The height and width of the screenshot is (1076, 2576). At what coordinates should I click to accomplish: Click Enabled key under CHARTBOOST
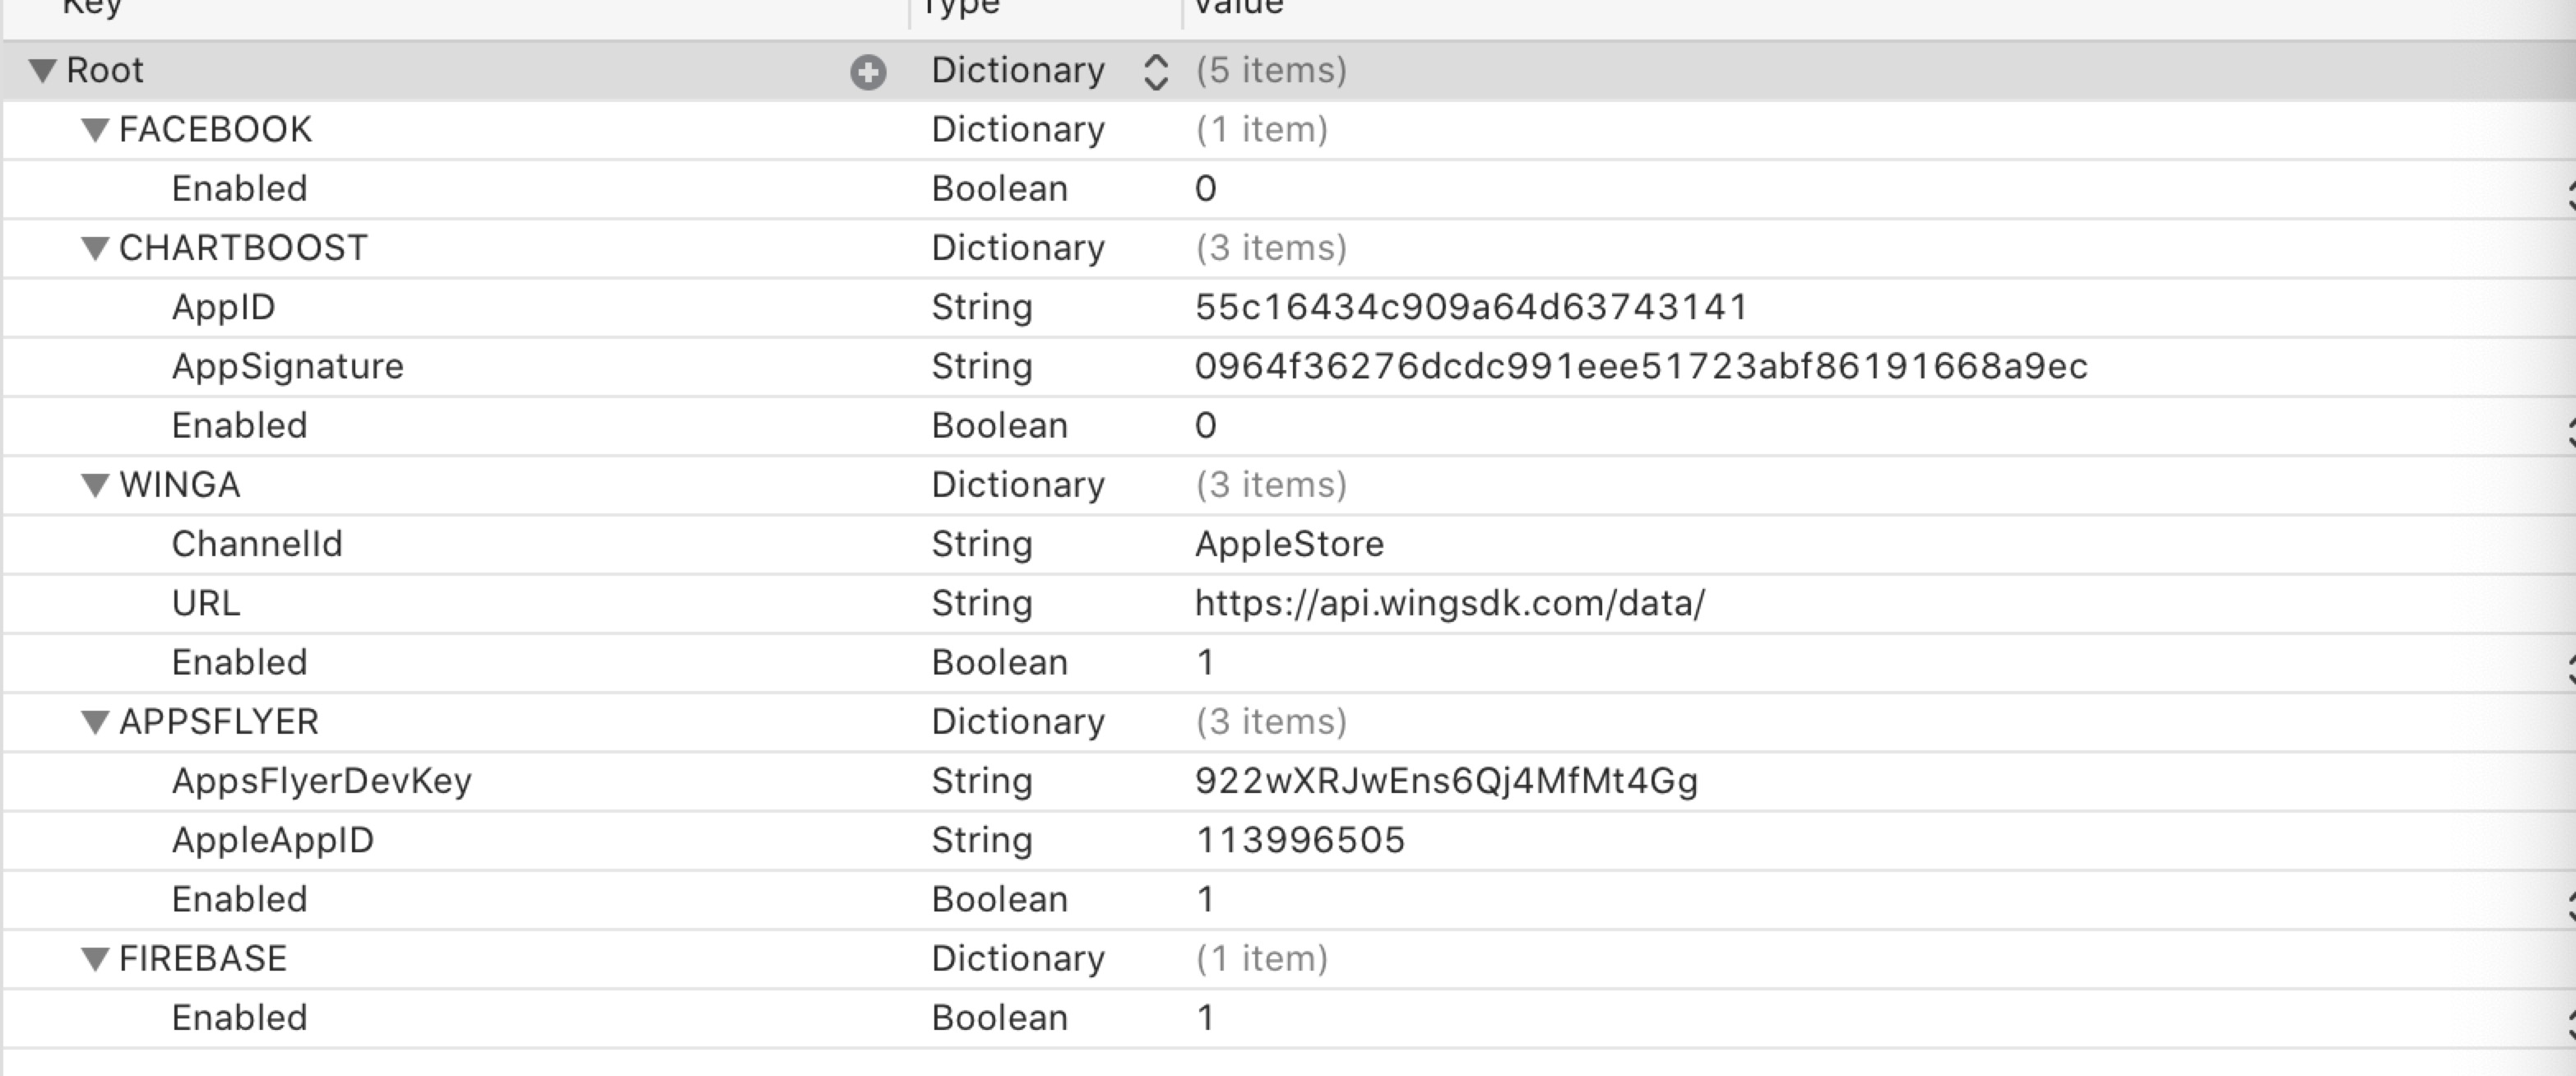point(239,426)
